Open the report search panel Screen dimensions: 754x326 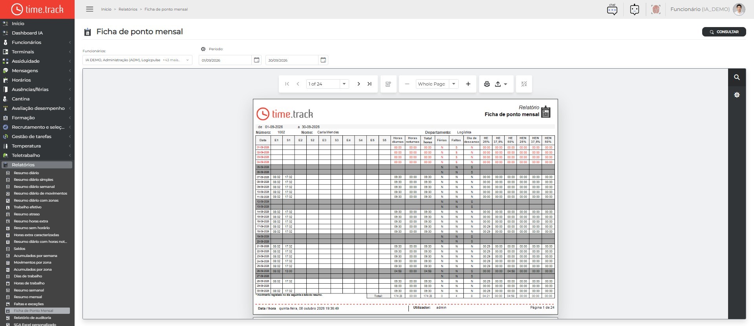click(737, 78)
